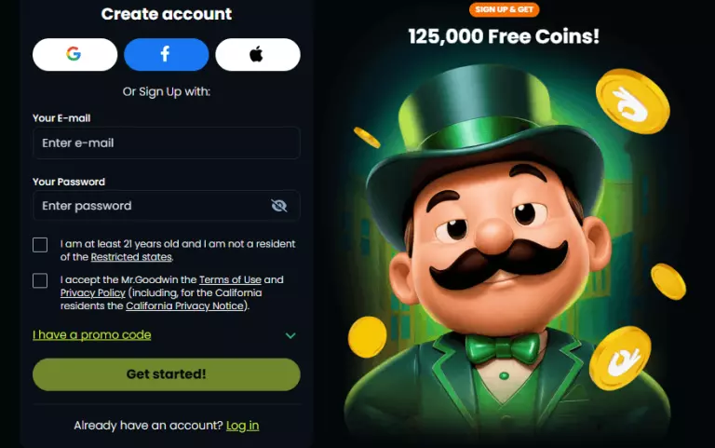Open the Log in link
The width and height of the screenshot is (715, 448).
[x=243, y=426]
